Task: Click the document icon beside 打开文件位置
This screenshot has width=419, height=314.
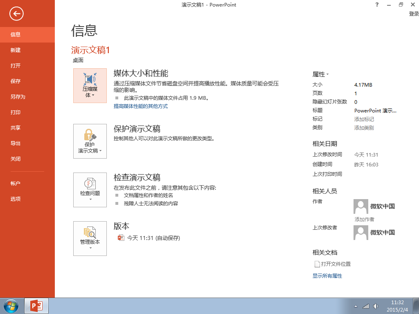Action: [x=317, y=264]
